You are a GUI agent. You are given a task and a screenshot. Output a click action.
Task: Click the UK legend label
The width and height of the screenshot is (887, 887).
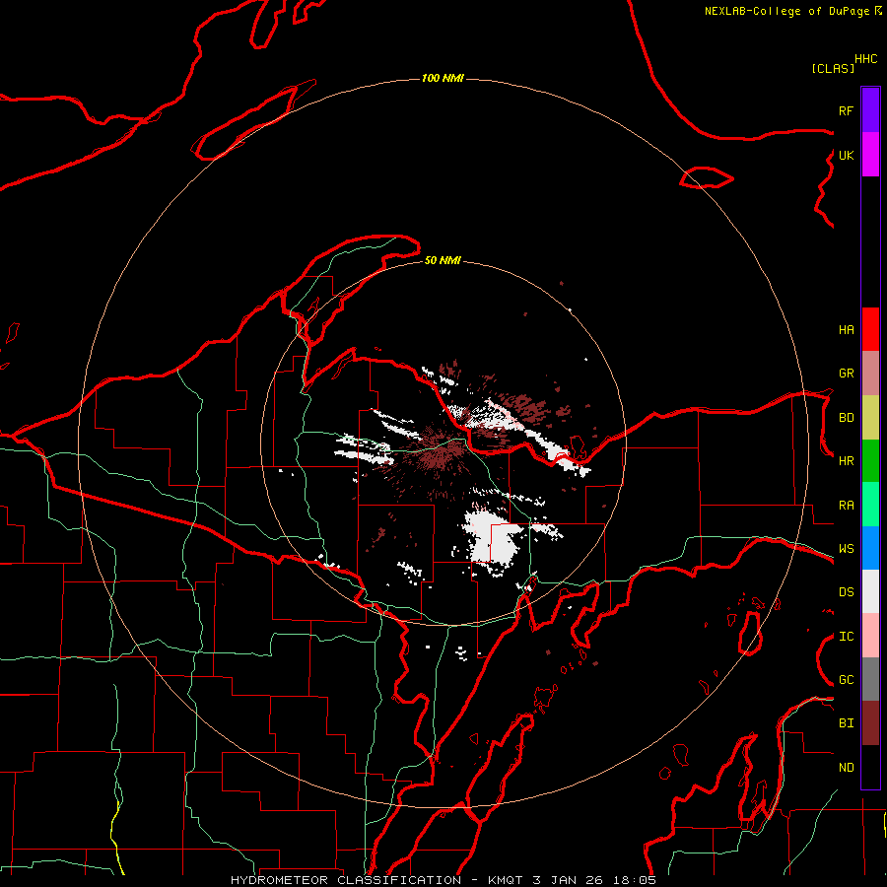846,155
